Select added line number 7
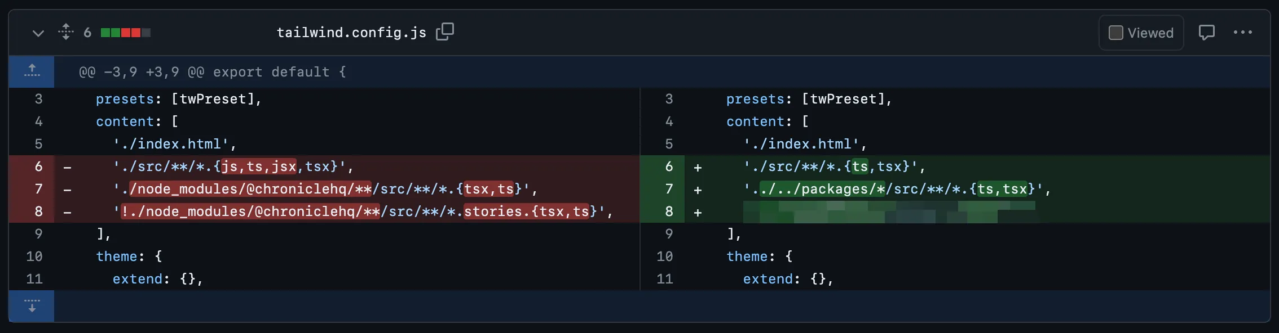 click(669, 189)
